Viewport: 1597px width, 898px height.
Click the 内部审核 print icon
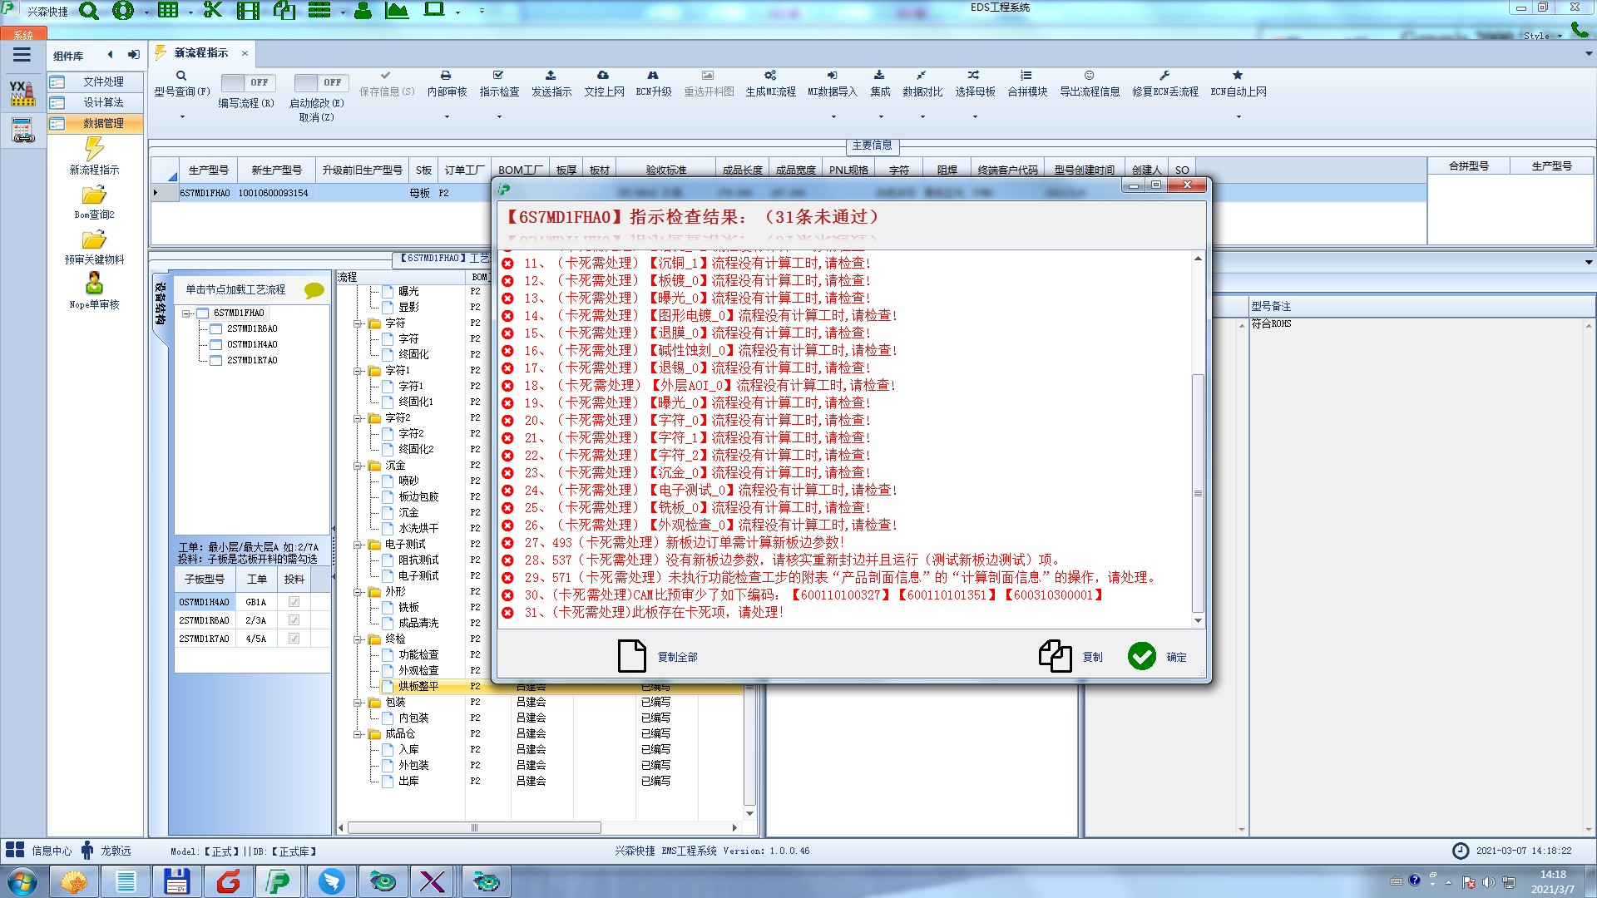(x=446, y=76)
